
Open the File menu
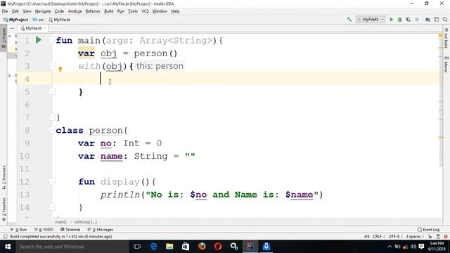point(5,11)
